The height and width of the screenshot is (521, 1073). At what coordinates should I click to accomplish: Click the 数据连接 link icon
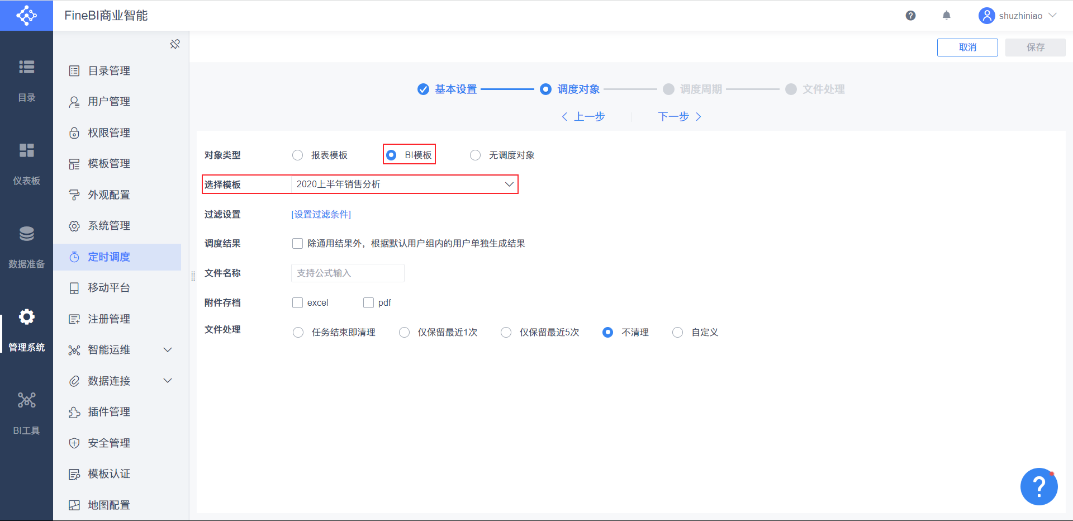point(74,381)
